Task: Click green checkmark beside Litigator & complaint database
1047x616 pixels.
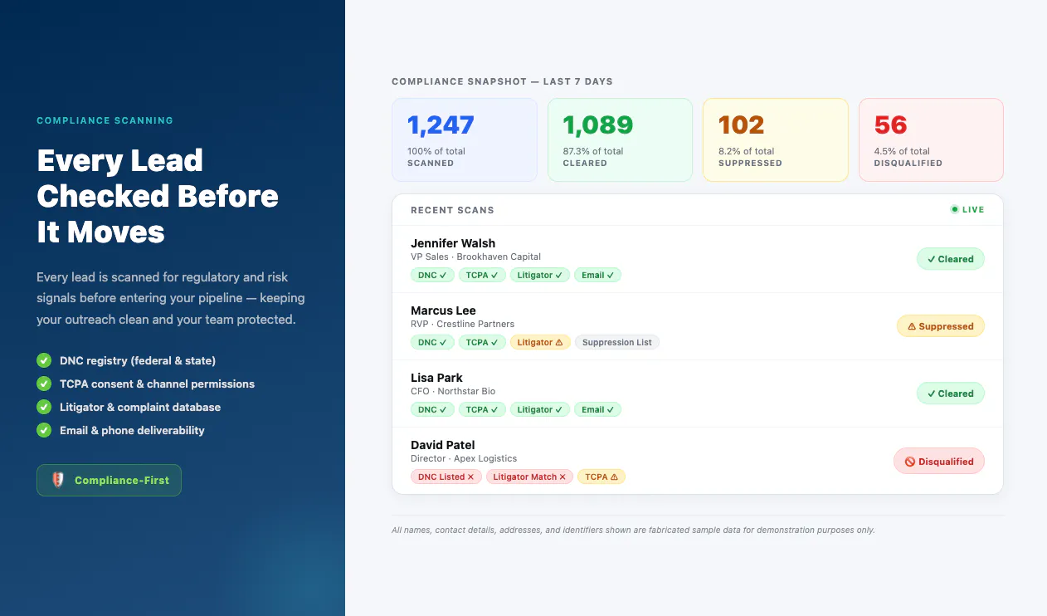Action: coord(44,407)
